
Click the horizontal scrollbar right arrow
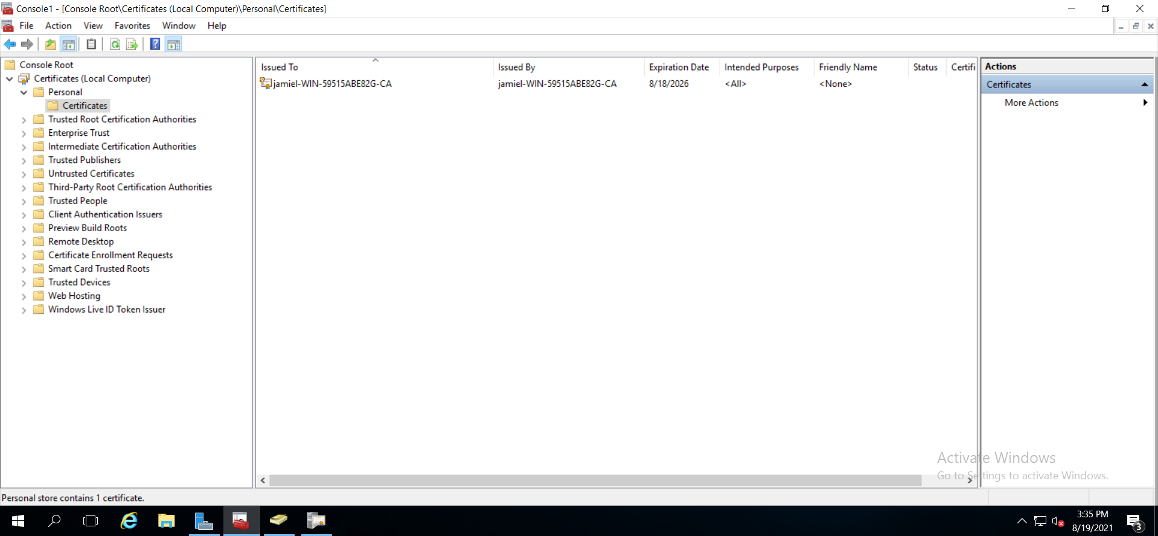click(970, 480)
